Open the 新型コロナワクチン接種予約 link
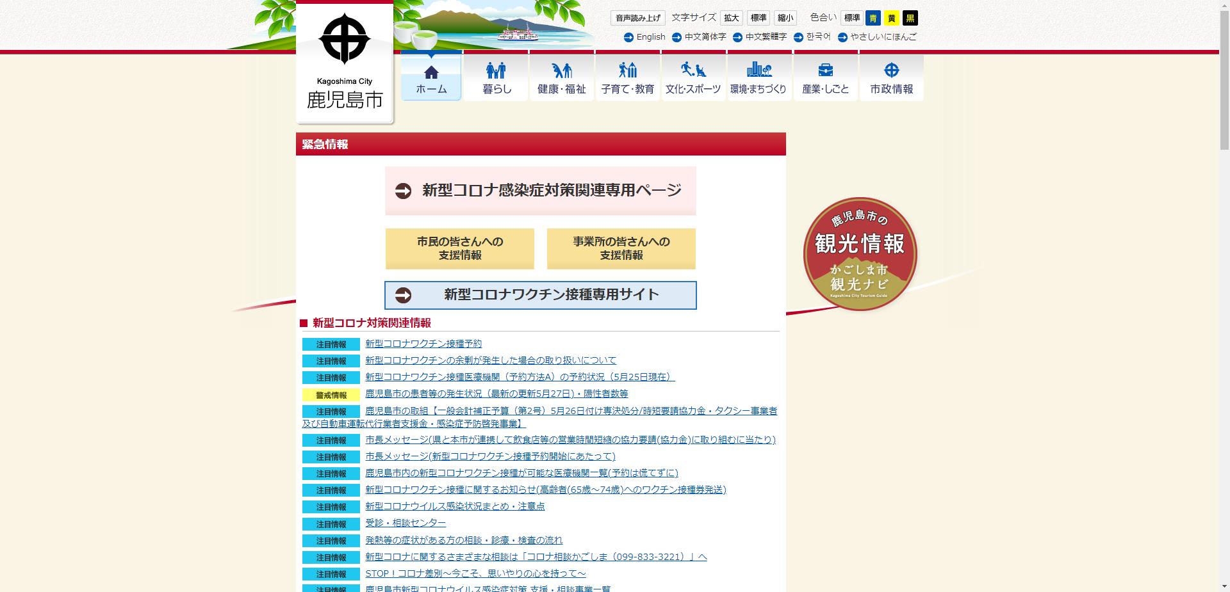The image size is (1230, 592). pos(424,344)
